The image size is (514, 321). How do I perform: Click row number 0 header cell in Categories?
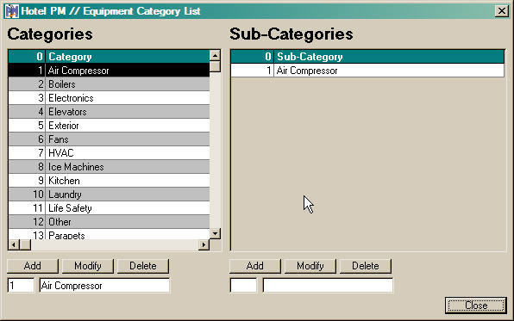click(27, 57)
